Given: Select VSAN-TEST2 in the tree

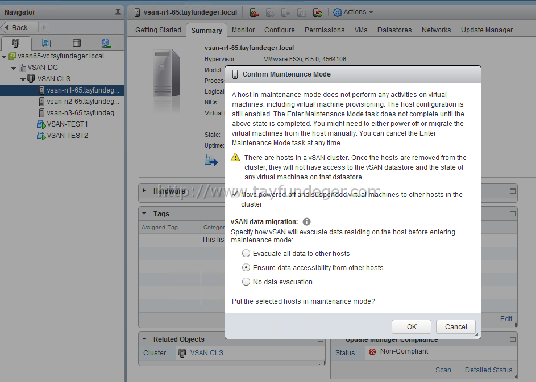Looking at the screenshot, I should pyautogui.click(x=67, y=136).
